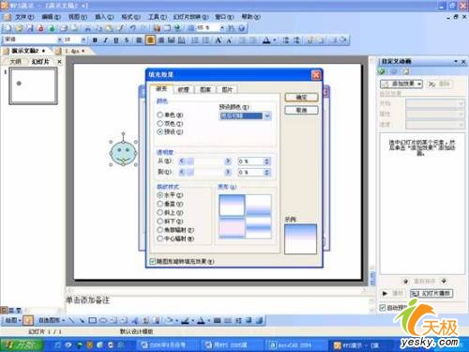The image size is (469, 352).
Task: Click the OK (确定) button
Action: pyautogui.click(x=301, y=98)
